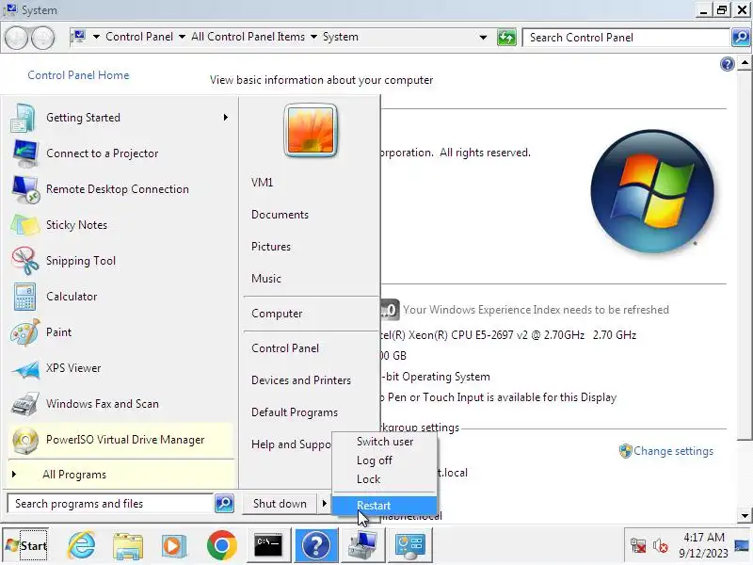Expand the Getting Started submenu arrow
Screen dimensions: 753x565
226,118
